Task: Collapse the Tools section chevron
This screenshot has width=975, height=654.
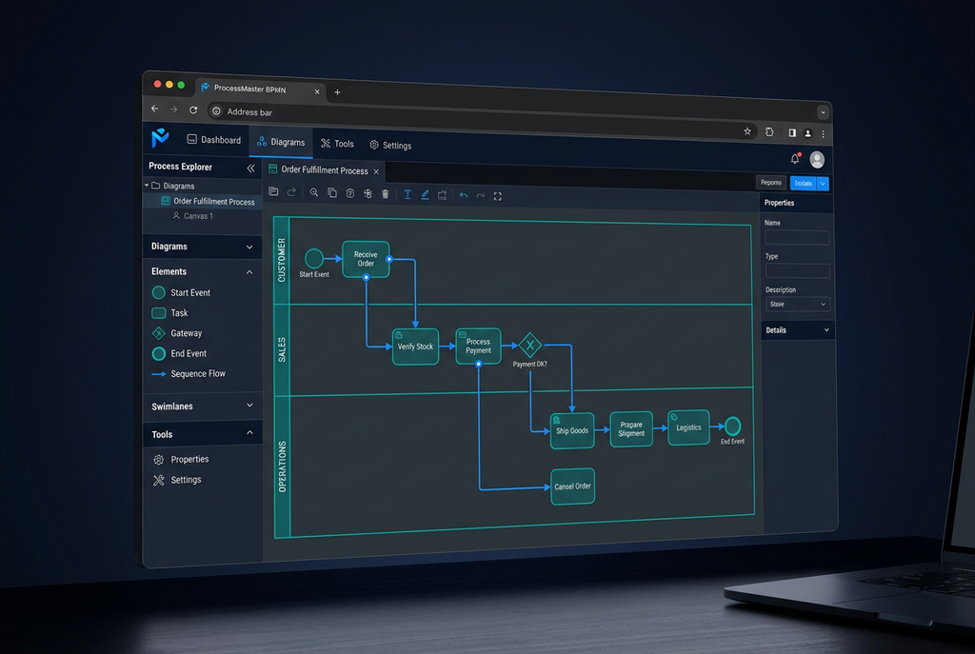Action: pyautogui.click(x=249, y=433)
